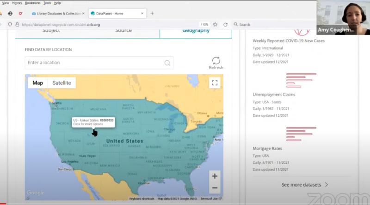Zoom in with the map plus button
370x205 pixels.
214,176
